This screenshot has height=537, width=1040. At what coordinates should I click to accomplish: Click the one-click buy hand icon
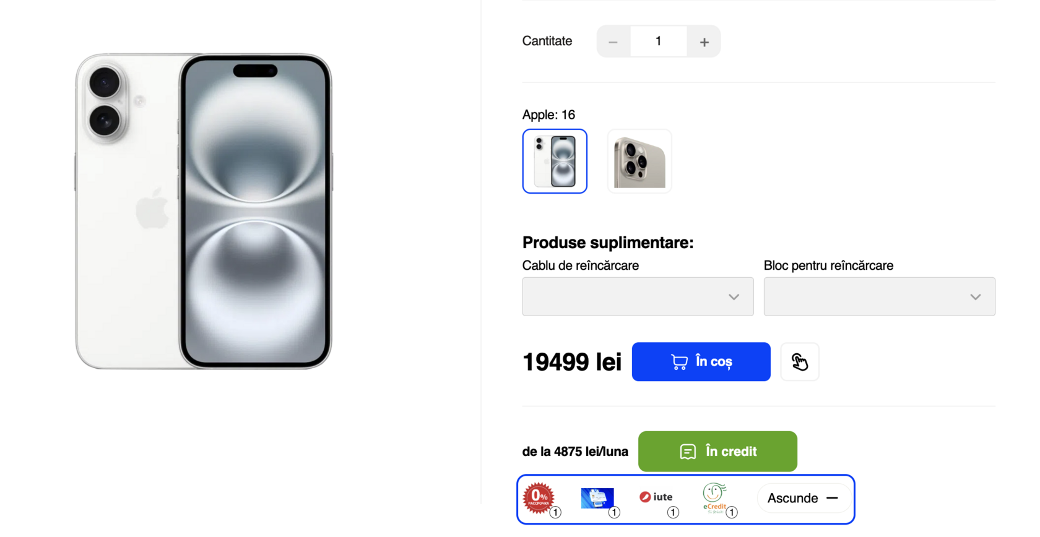(x=800, y=362)
